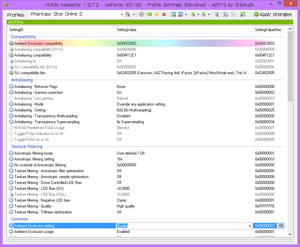Select the Ambient Occlusion setting row label

click(x=34, y=226)
